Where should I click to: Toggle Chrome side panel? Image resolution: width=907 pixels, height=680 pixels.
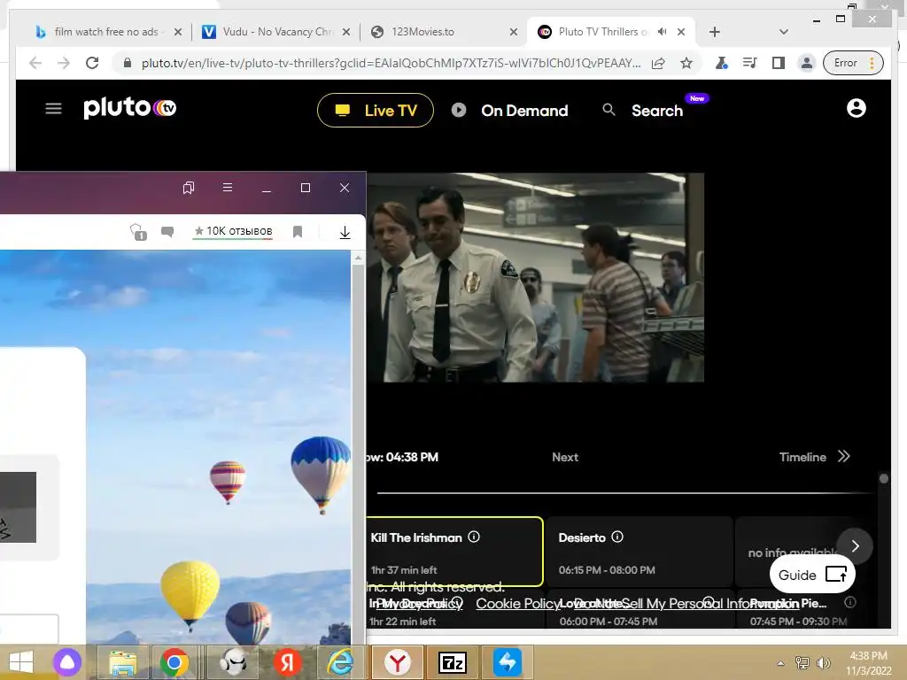click(x=778, y=63)
